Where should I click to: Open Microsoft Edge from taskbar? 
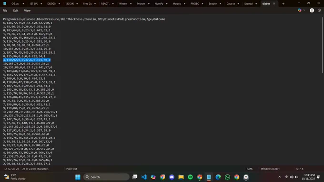pyautogui.click(x=218, y=177)
